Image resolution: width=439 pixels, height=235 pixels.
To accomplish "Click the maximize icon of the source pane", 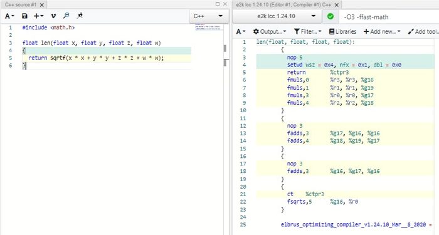I will [x=218, y=4].
